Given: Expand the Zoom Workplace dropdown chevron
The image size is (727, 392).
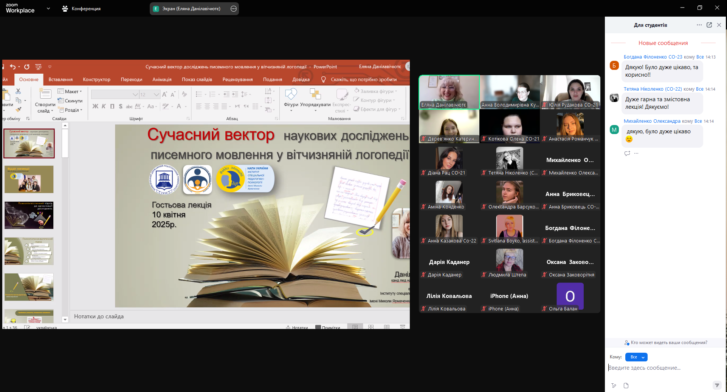Looking at the screenshot, I should tap(48, 8).
